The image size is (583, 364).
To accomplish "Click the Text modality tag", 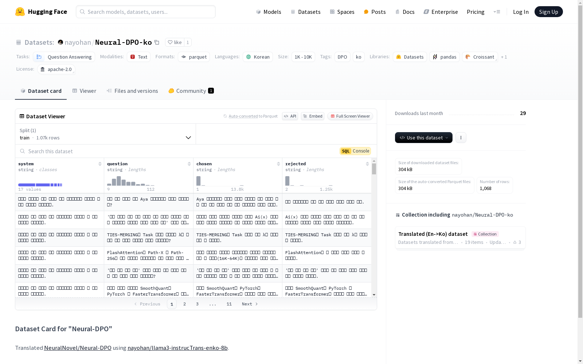I will (139, 57).
